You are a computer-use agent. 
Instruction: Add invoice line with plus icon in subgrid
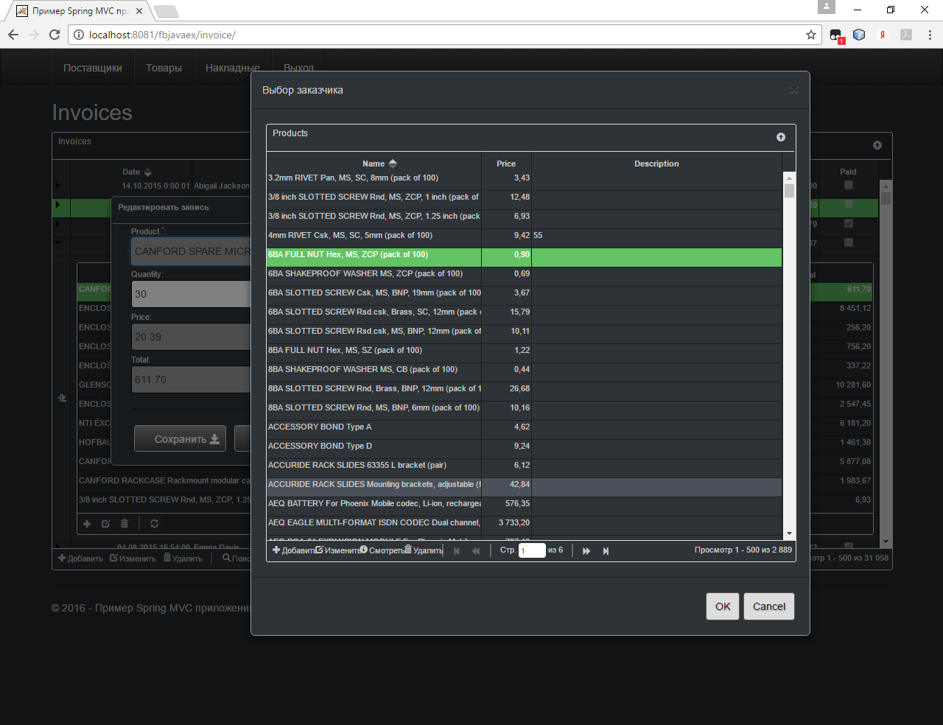coord(87,524)
